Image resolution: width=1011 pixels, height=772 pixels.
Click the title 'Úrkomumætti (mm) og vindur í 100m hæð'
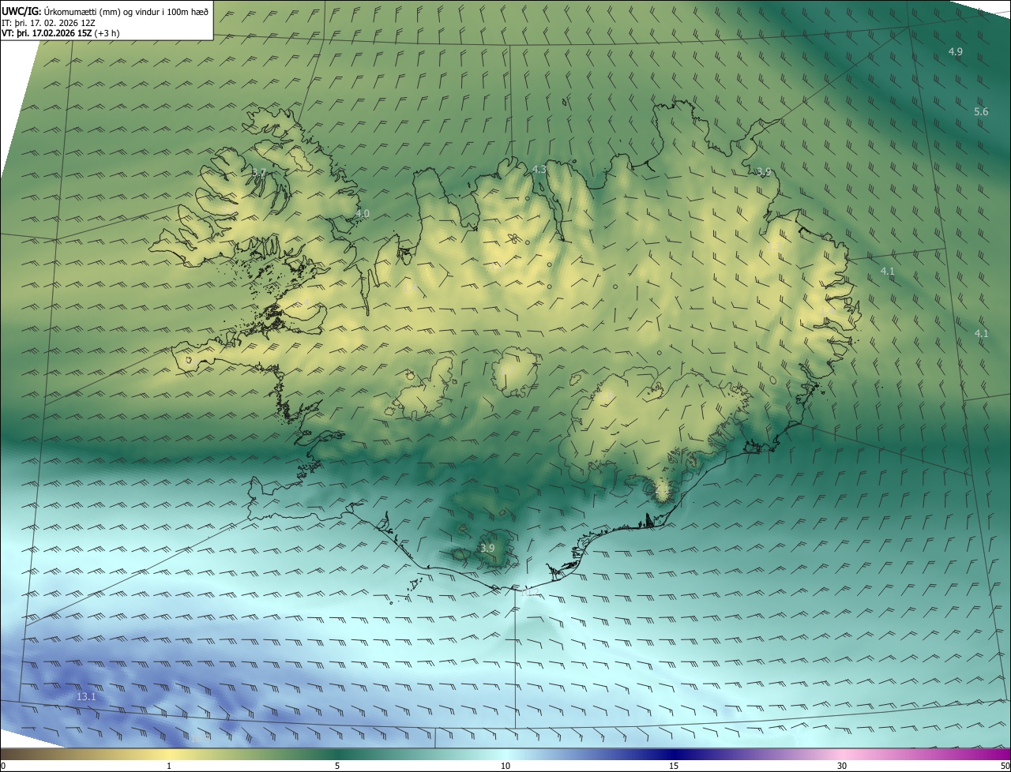126,11
